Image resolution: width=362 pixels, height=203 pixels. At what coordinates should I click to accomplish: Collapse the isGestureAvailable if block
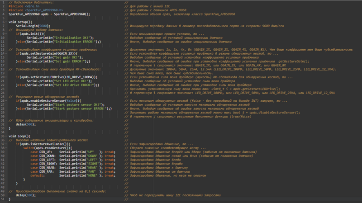coord(6,144)
